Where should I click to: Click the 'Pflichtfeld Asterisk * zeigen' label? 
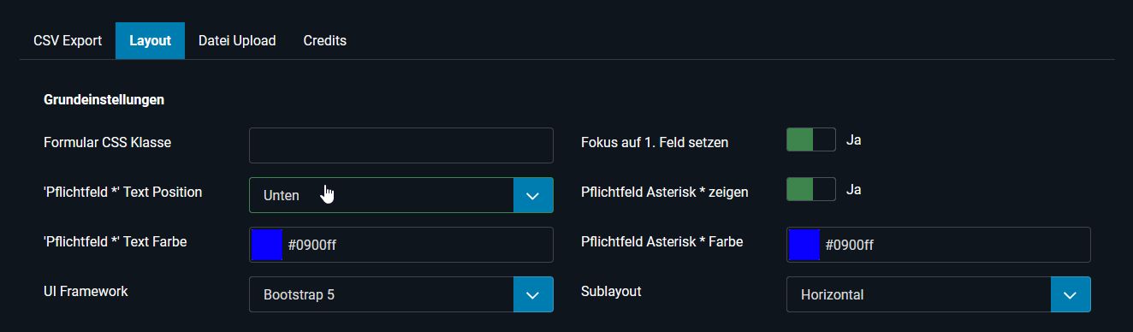665,193
